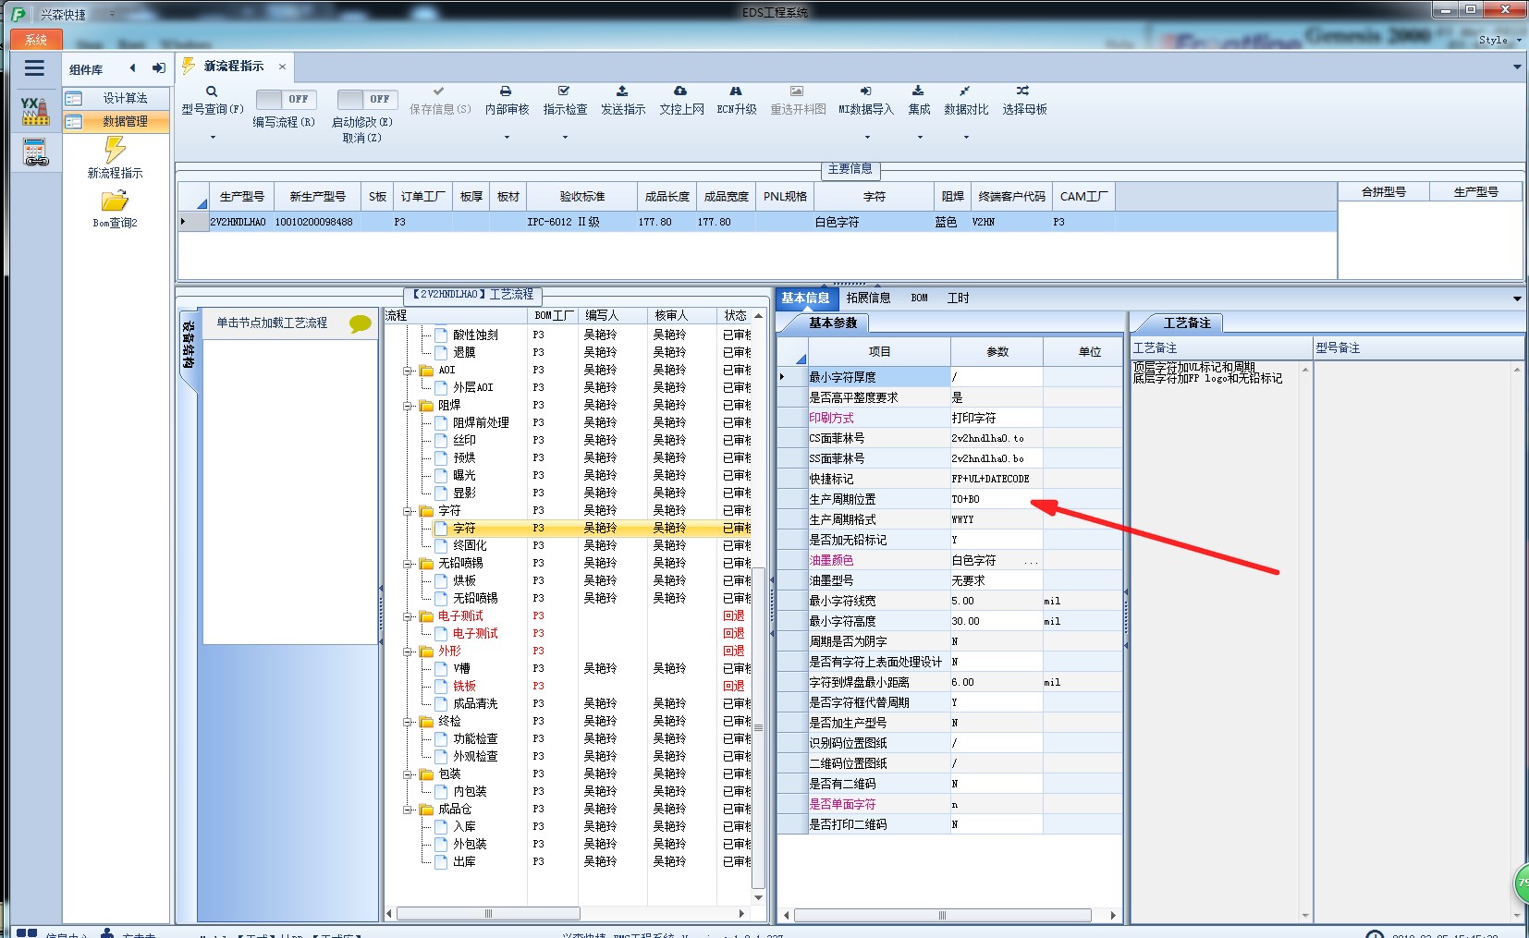Screen dimensions: 1529x938
Task: Open 设计算法 category in component library
Action: 116,98
